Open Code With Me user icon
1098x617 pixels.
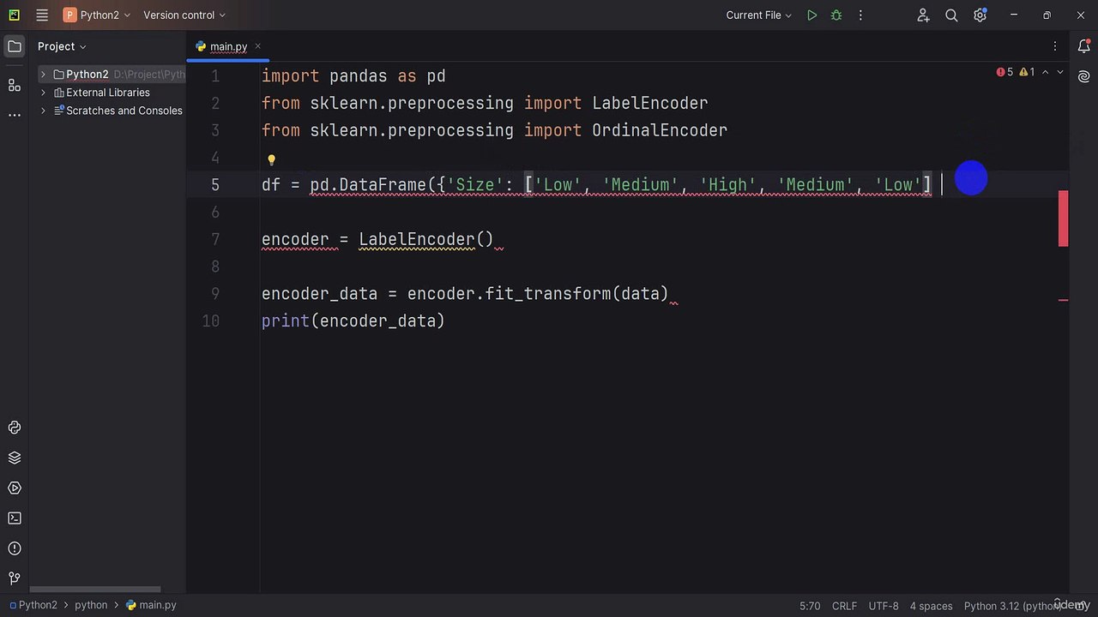923,15
